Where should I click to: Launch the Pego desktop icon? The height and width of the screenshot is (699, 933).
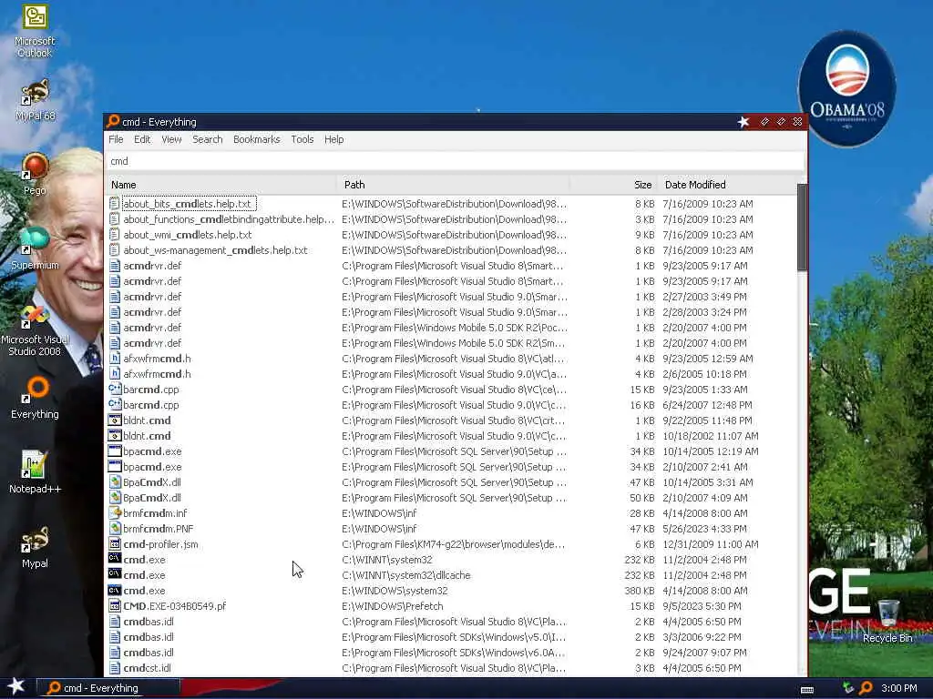point(36,174)
